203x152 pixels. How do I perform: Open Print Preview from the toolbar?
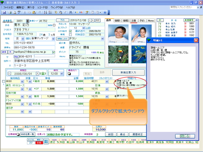[x=15, y=12]
